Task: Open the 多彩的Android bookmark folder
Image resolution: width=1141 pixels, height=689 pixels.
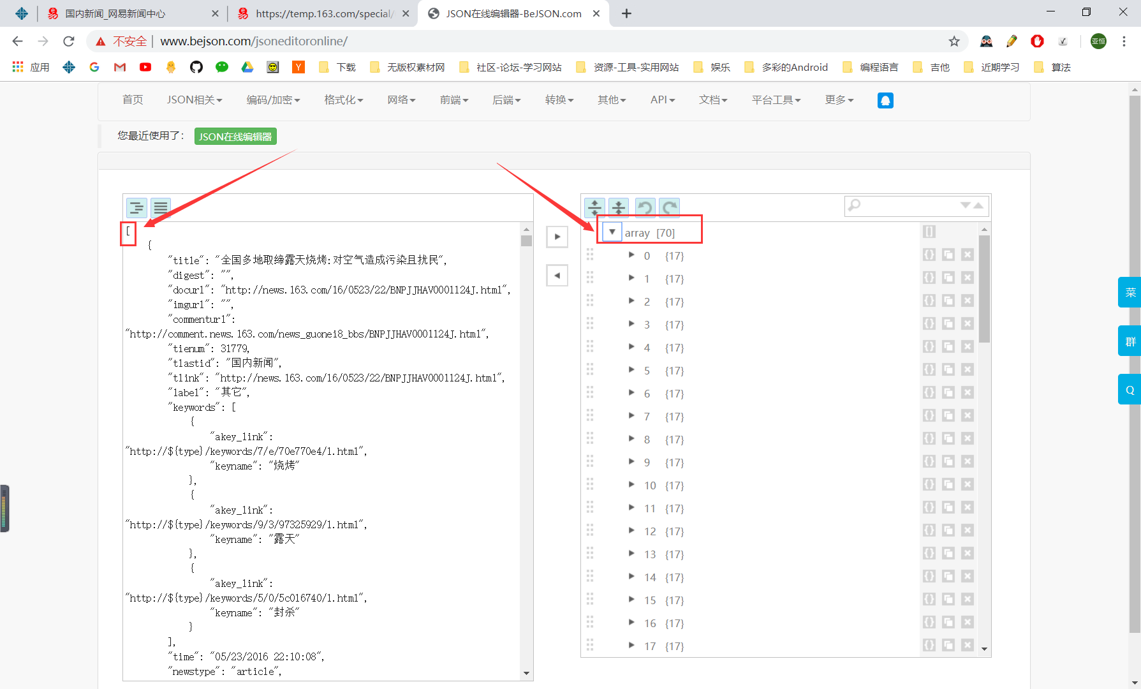Action: click(x=786, y=67)
